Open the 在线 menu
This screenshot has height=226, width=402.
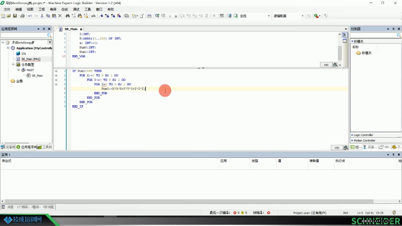coord(64,9)
